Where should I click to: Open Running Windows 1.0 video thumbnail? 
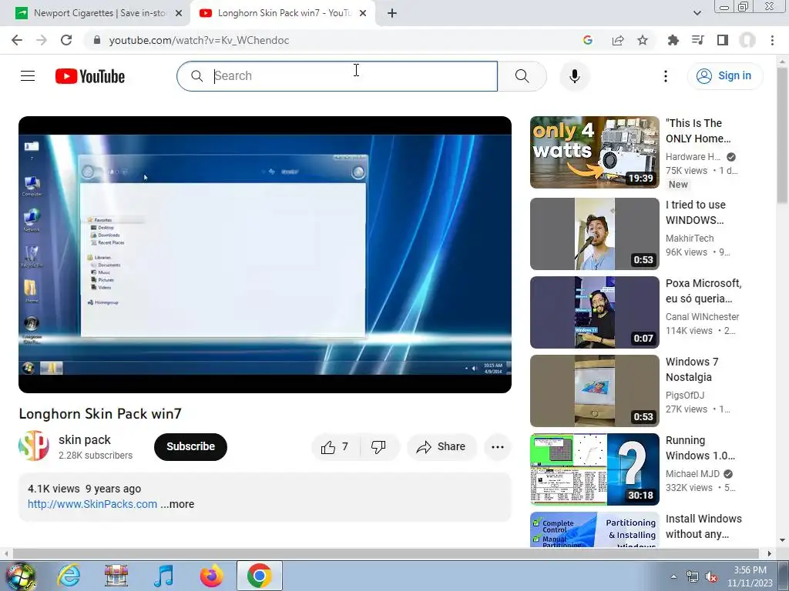pyautogui.click(x=595, y=469)
